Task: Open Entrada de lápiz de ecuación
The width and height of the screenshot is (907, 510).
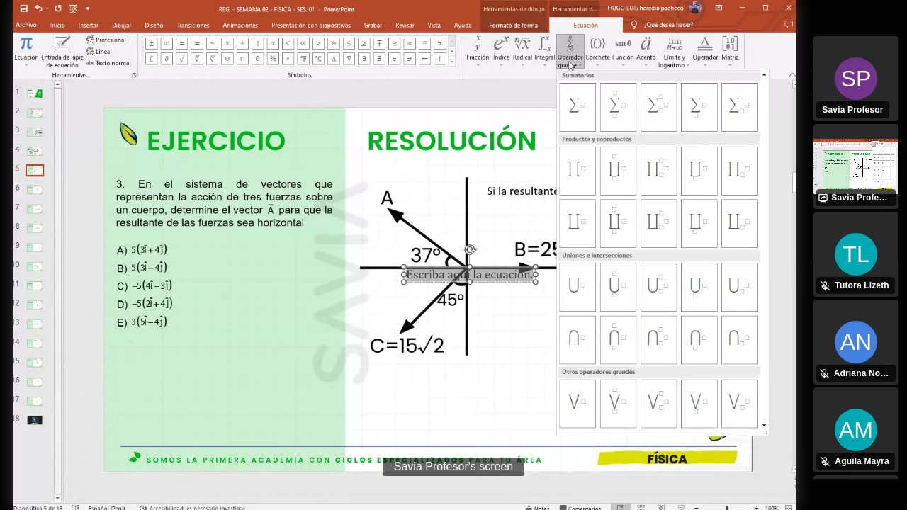Action: pyautogui.click(x=62, y=52)
